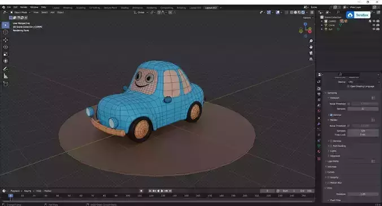Select the Rotate tool

(5, 47)
